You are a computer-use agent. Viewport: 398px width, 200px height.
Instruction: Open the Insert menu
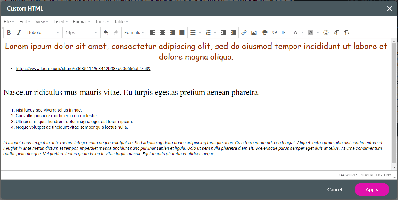point(60,22)
